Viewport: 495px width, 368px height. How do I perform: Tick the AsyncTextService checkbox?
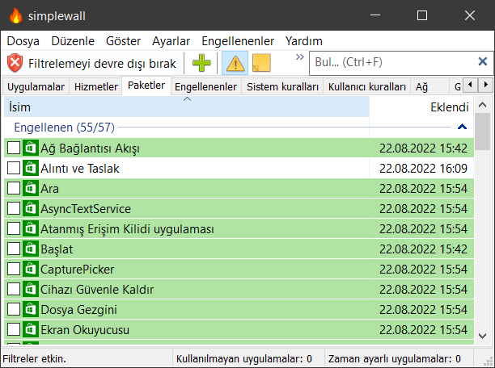[x=14, y=208]
